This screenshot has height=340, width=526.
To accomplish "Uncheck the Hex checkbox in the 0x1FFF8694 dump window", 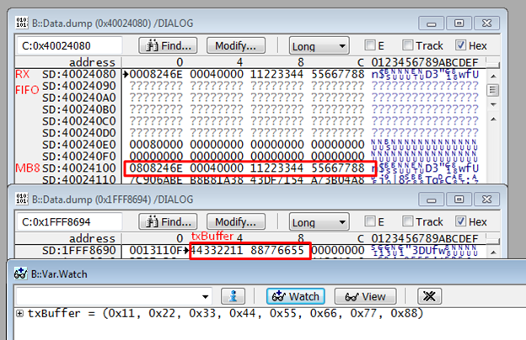I will [x=460, y=221].
